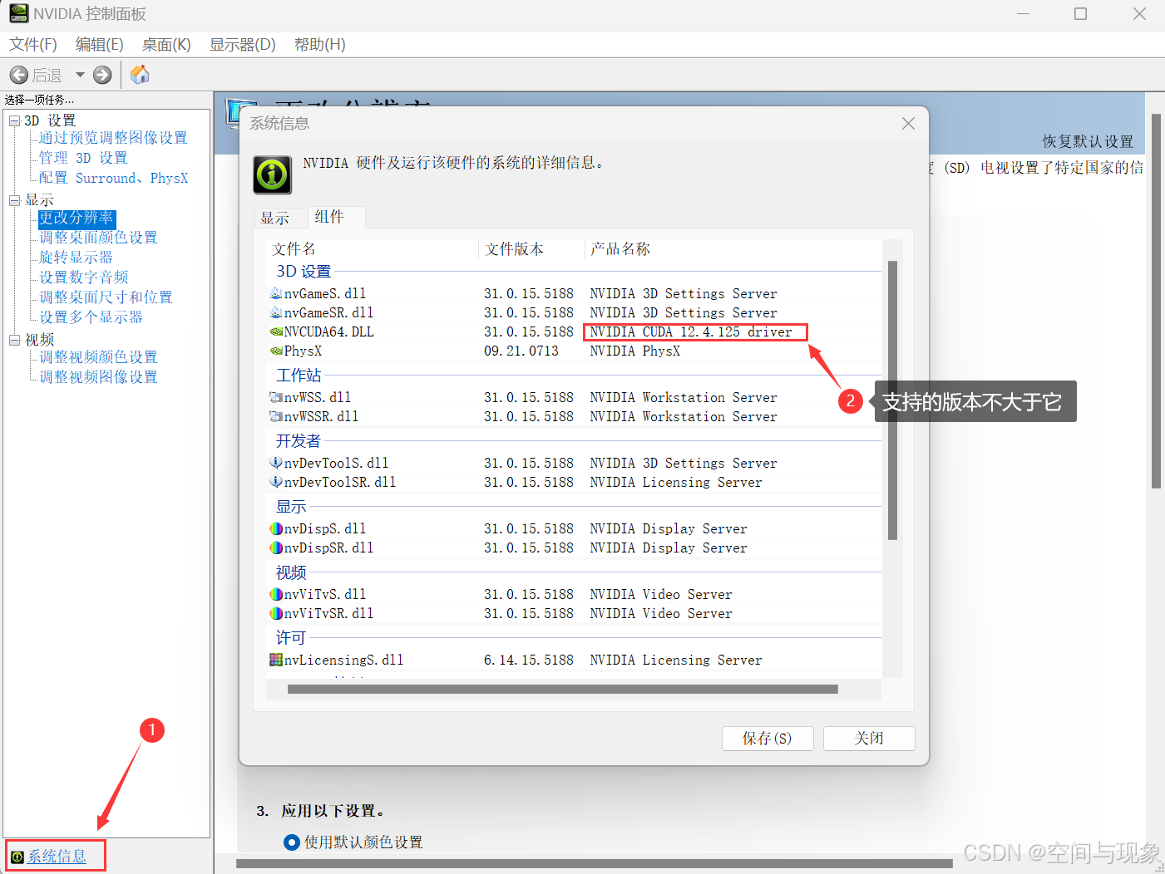
Task: Click the nvWSSR.dll file icon
Action: click(276, 416)
